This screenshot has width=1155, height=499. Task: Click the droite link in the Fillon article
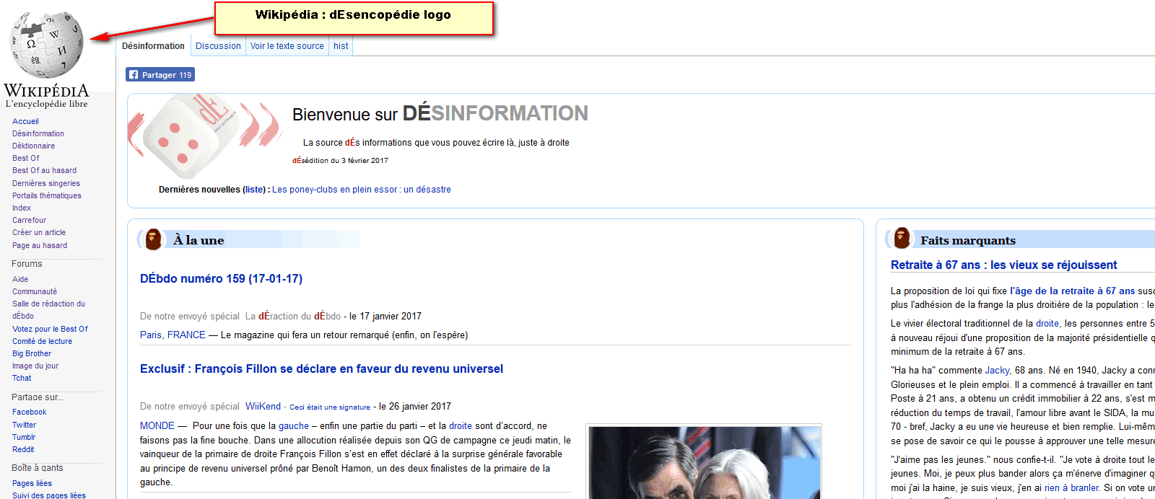pyautogui.click(x=461, y=425)
